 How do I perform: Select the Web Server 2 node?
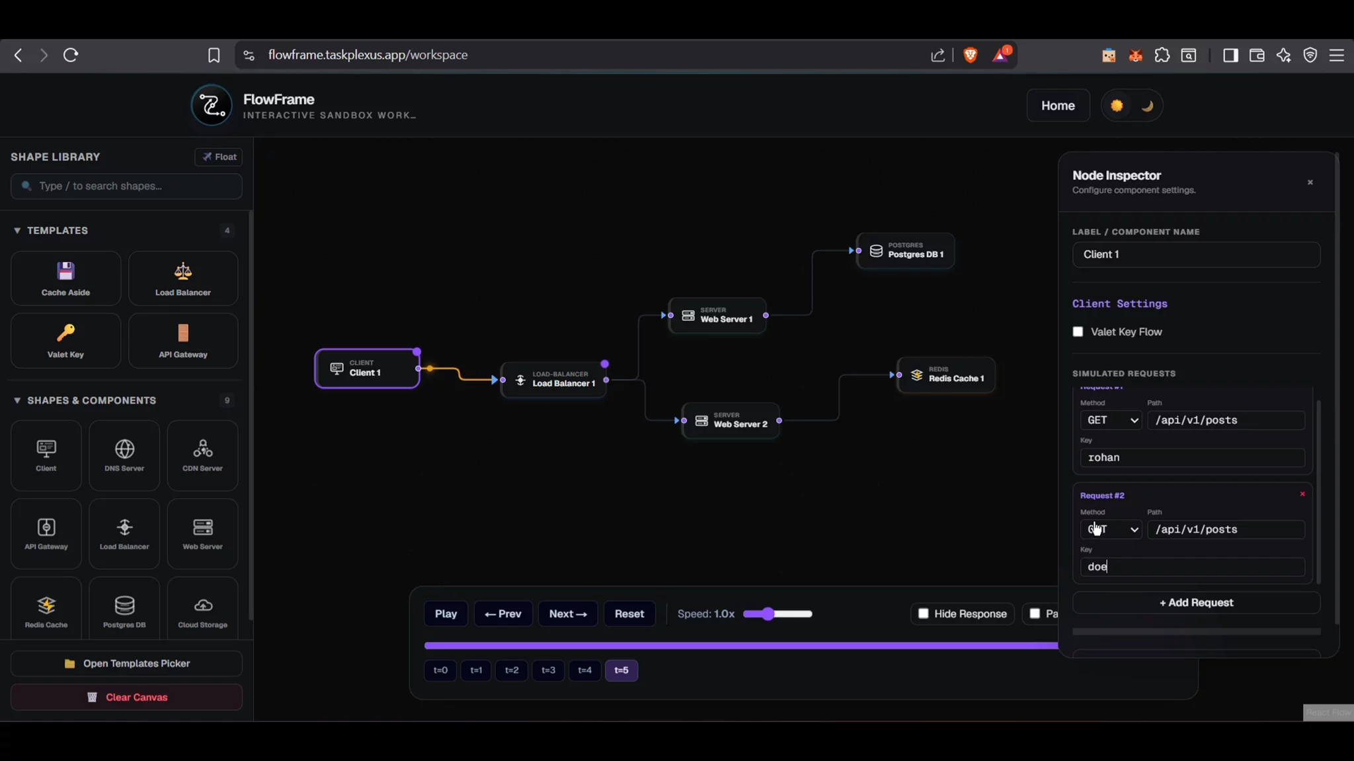(x=731, y=420)
